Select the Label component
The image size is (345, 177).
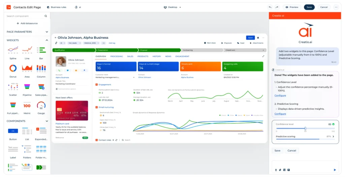tap(13, 151)
